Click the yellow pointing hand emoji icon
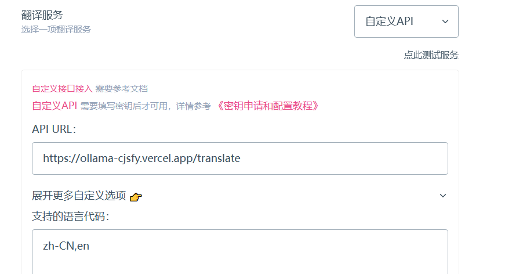The width and height of the screenshot is (523, 274). pyautogui.click(x=136, y=197)
